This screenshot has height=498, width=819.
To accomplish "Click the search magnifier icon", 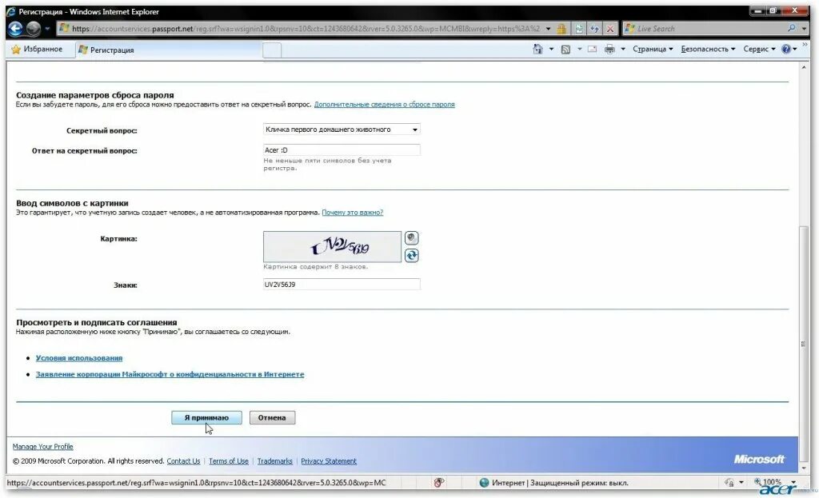I will [x=791, y=28].
